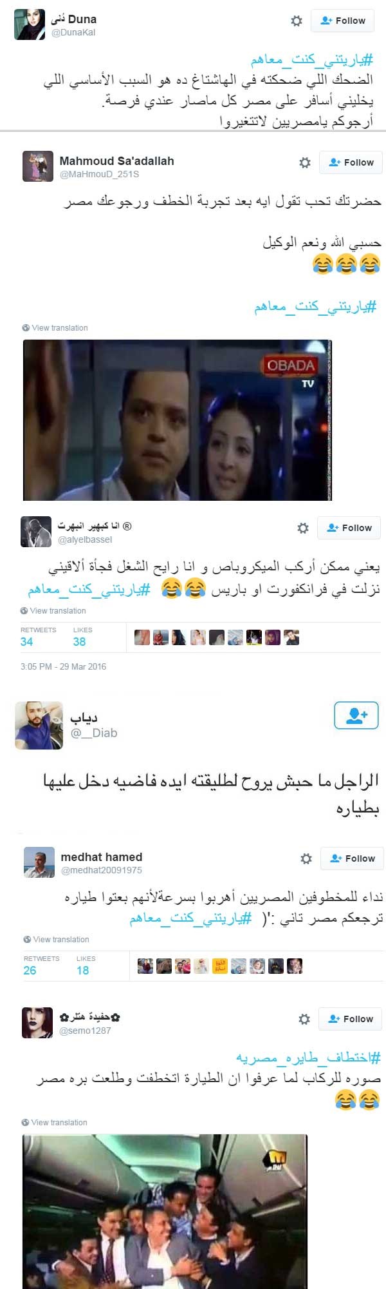Follow the Duna account
The height and width of the screenshot is (1289, 386).
[x=342, y=21]
